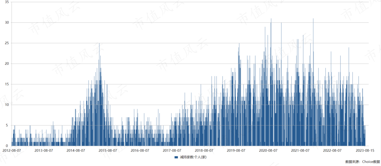Click the 25 y-axis tick label
The height and width of the screenshot is (166, 381).
[7, 43]
